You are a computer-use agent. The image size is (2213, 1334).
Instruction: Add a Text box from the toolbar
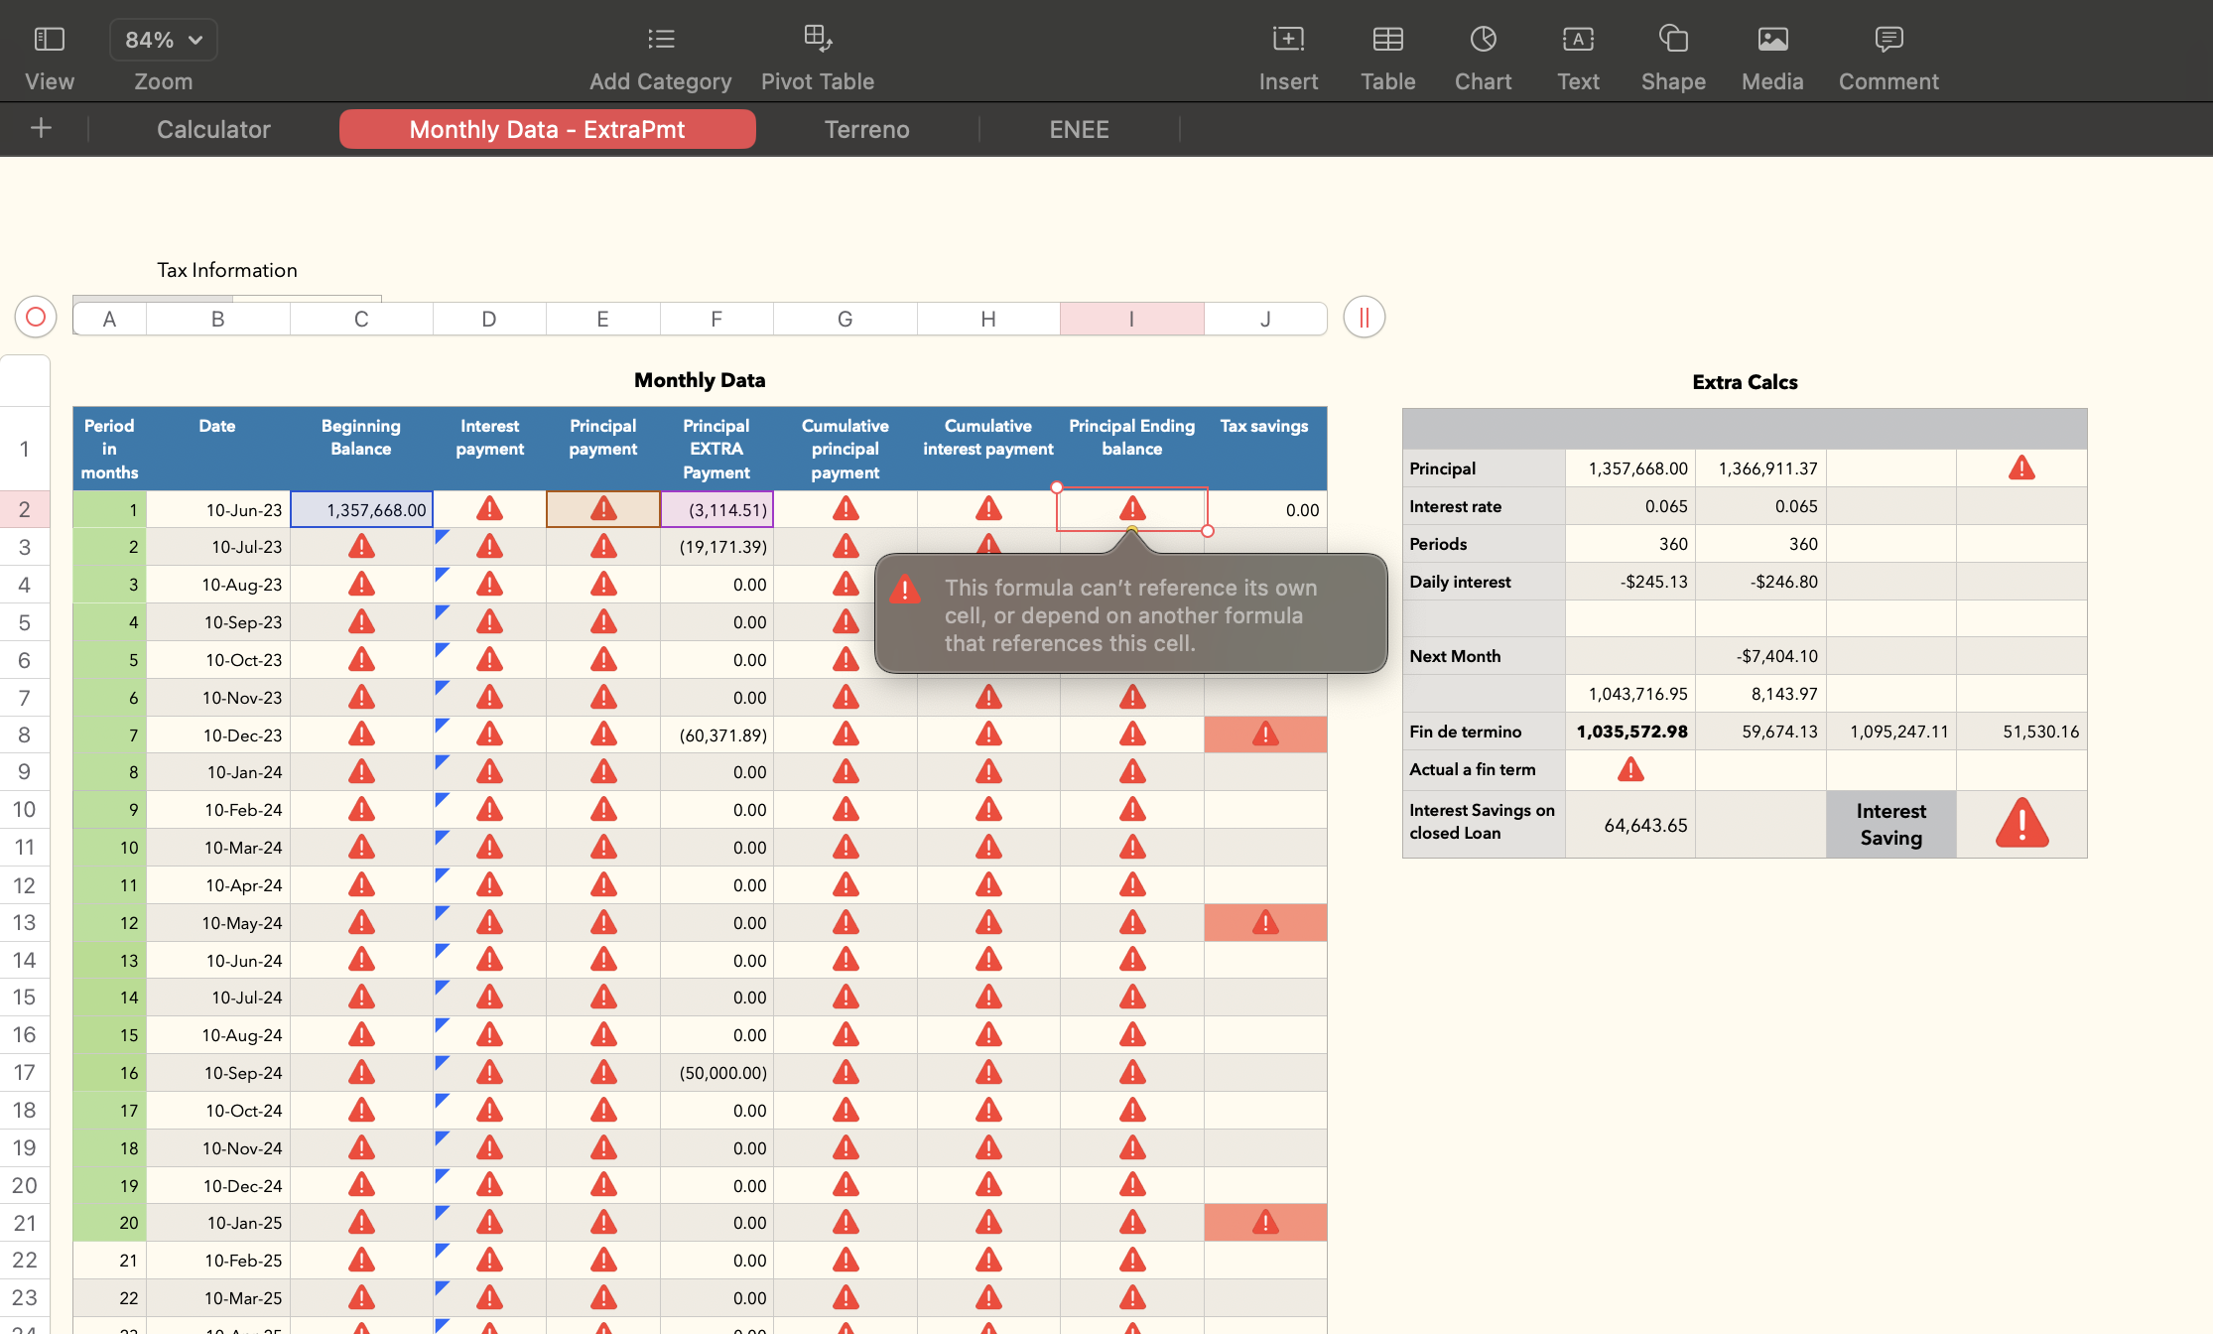[1578, 40]
